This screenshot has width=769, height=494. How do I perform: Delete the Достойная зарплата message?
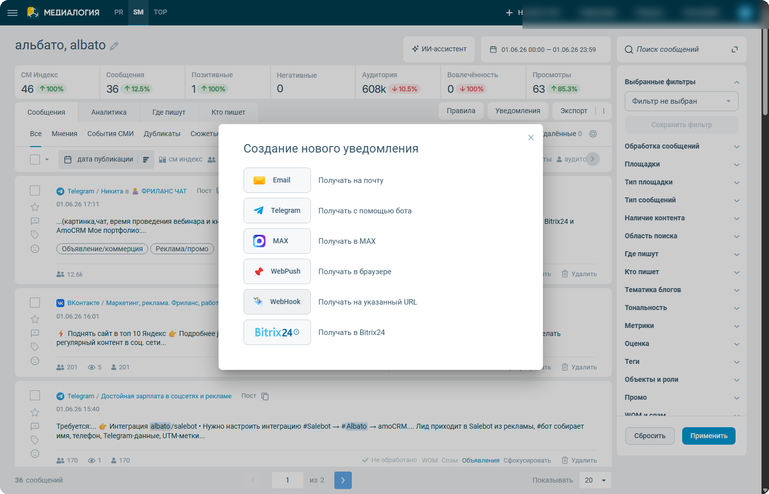pyautogui.click(x=579, y=460)
